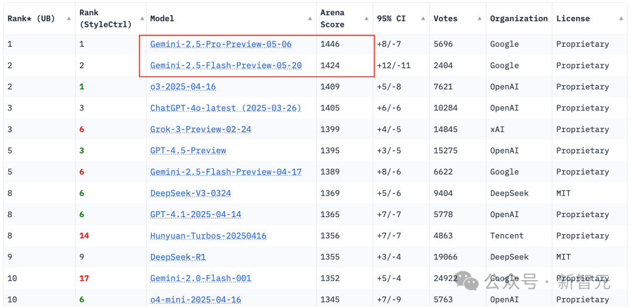Image resolution: width=631 pixels, height=307 pixels.
Task: Open GPT-4.5-Preview model link
Action: click(188, 151)
